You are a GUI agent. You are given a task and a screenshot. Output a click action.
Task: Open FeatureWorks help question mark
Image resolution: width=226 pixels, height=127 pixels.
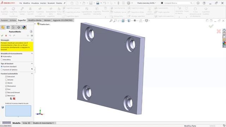point(31,32)
